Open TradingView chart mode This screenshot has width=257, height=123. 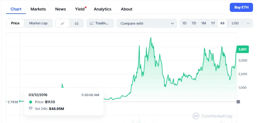(100, 23)
